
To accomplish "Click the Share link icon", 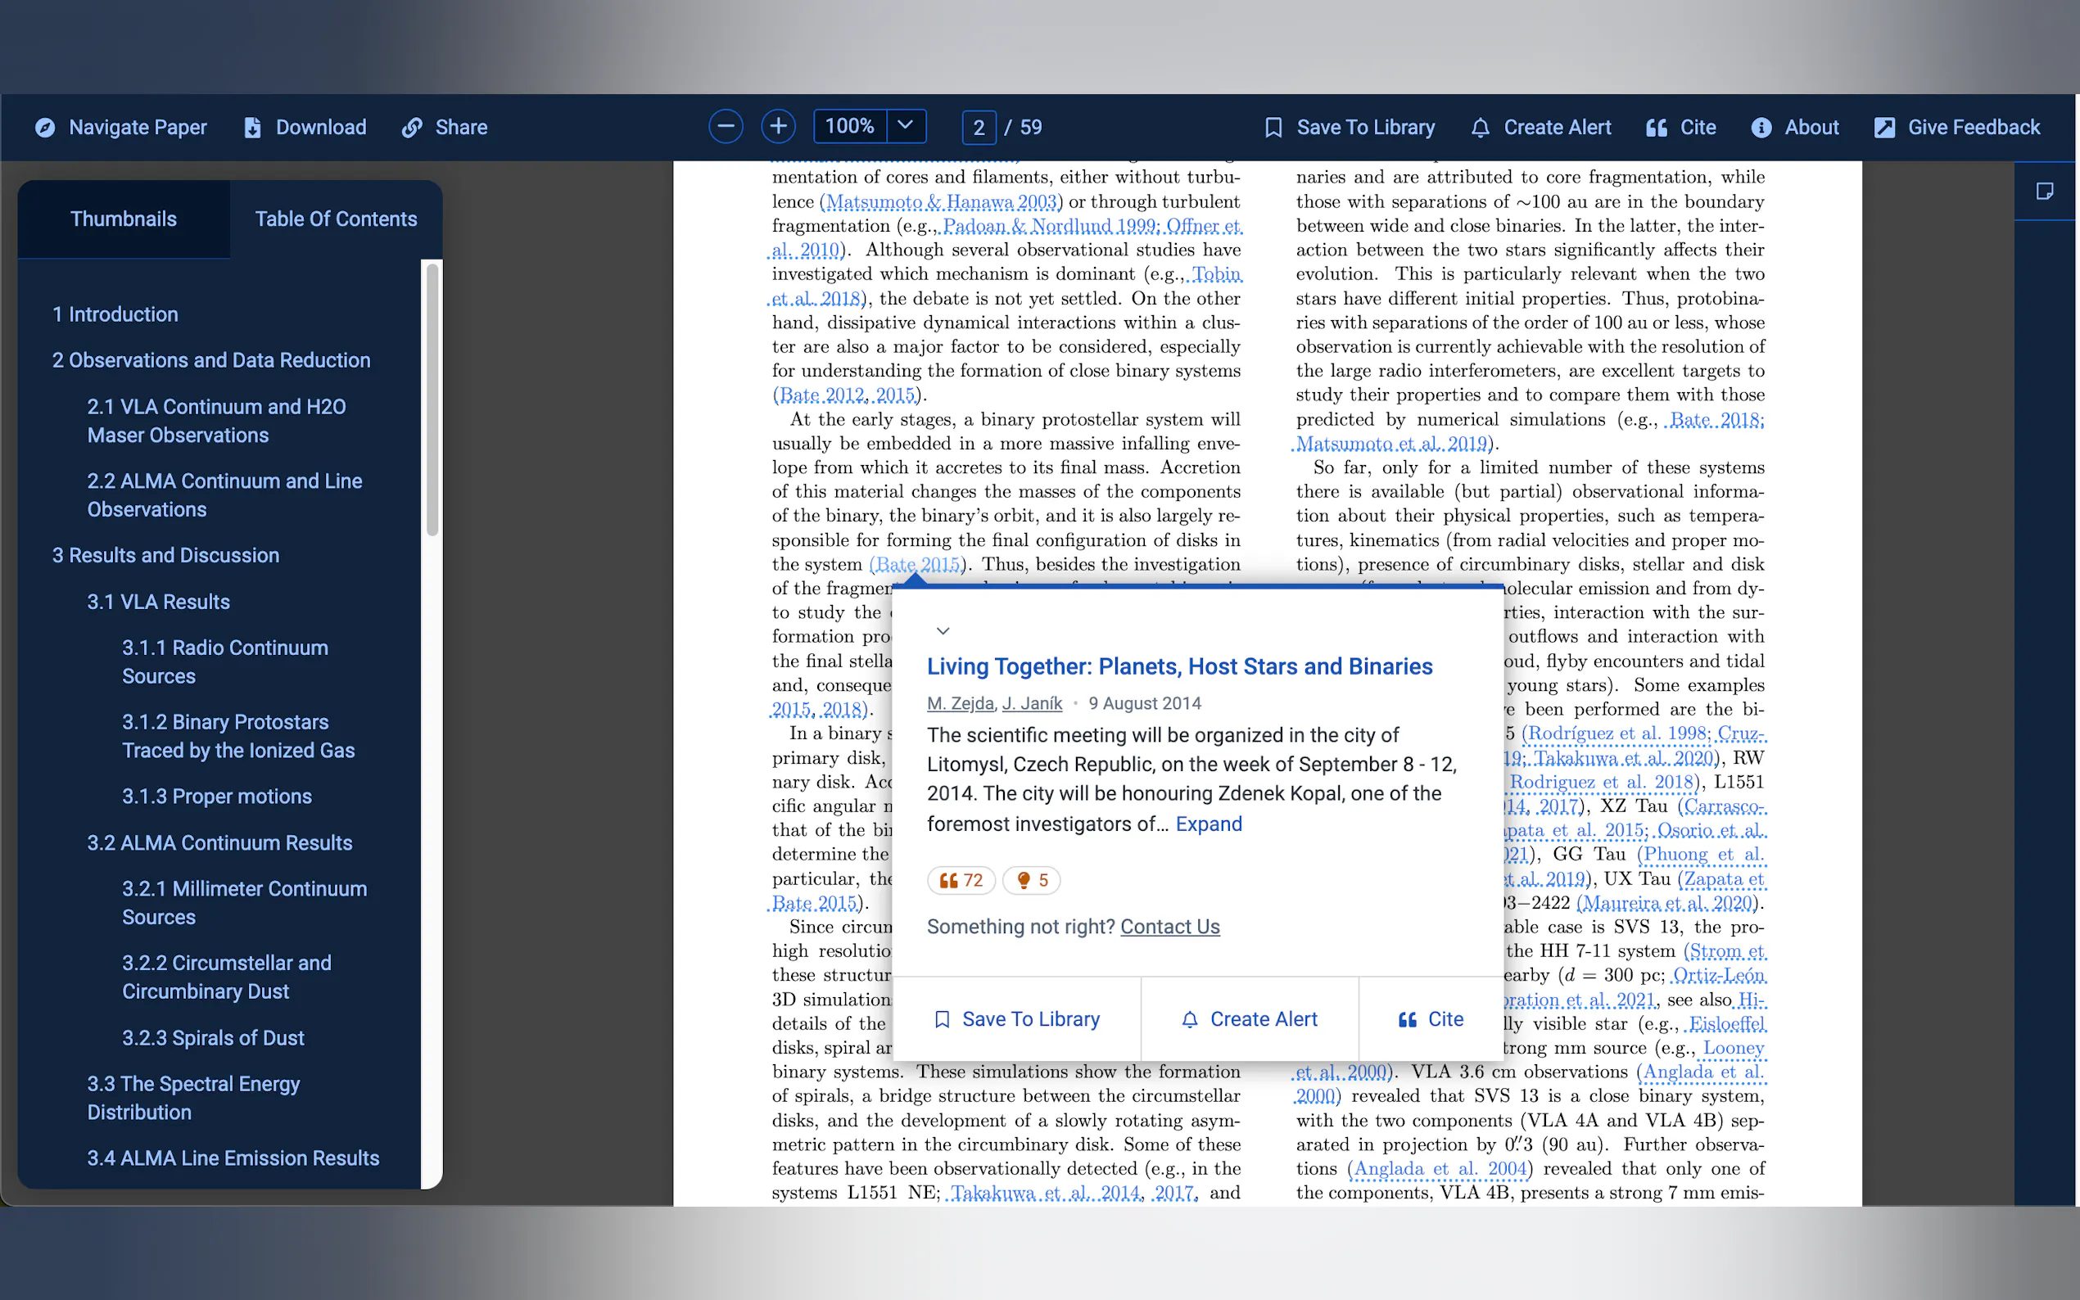I will tap(413, 127).
